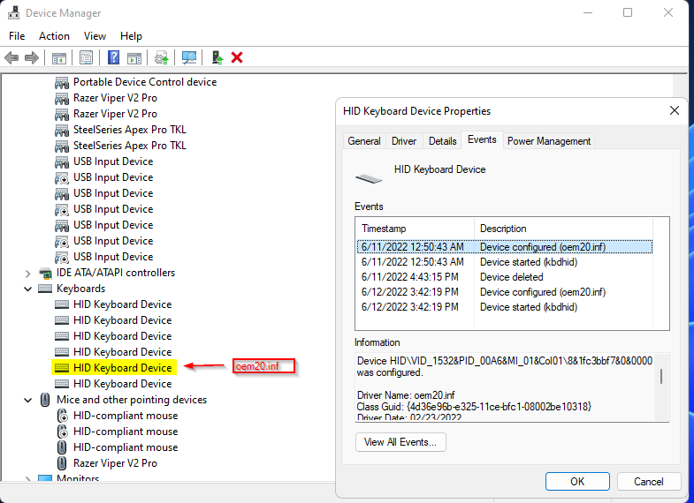Click Scan for hardware changes icon
The width and height of the screenshot is (694, 503).
point(189,57)
